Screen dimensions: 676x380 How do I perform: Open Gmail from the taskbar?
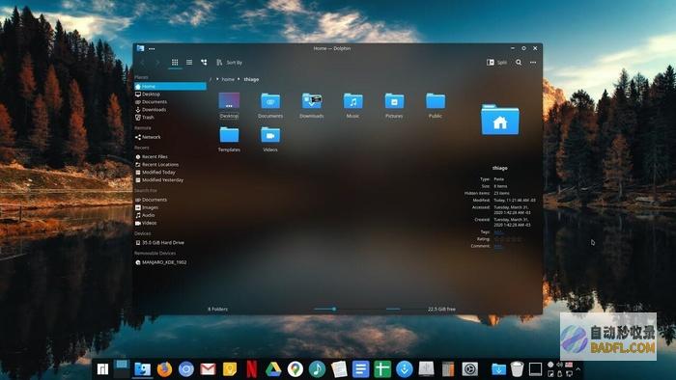208,369
